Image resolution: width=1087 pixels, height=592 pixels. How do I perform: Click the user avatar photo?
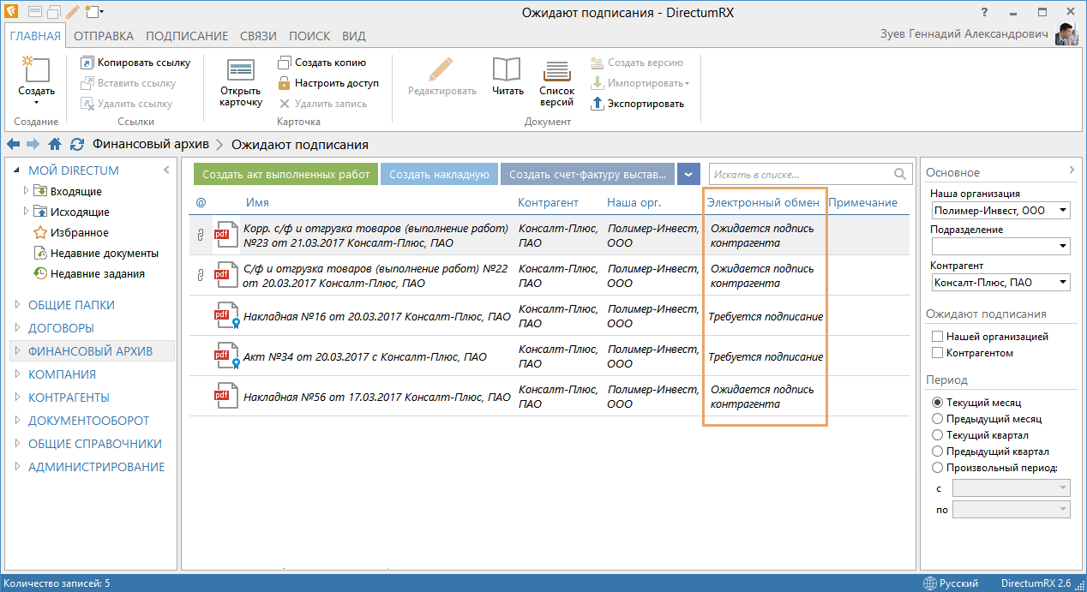click(1066, 35)
